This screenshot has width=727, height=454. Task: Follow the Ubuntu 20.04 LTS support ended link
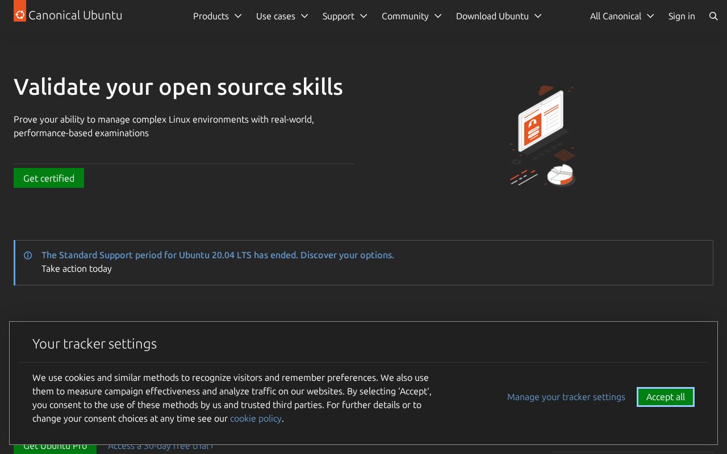pos(218,255)
